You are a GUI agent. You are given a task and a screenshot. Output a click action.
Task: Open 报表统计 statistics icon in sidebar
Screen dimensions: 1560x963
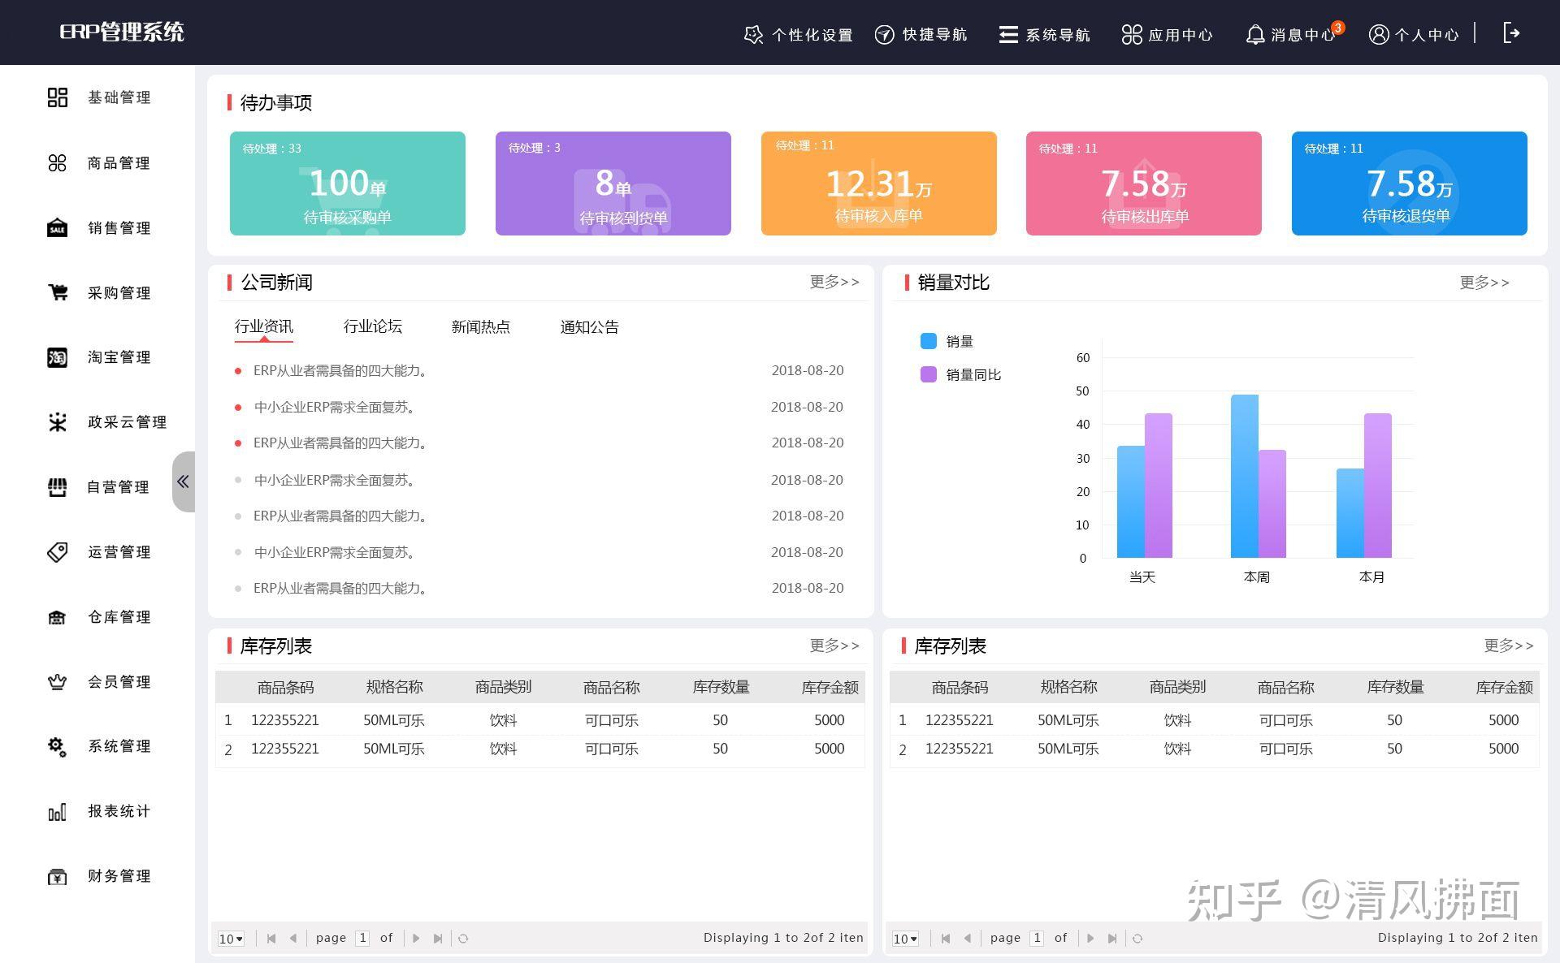57,811
